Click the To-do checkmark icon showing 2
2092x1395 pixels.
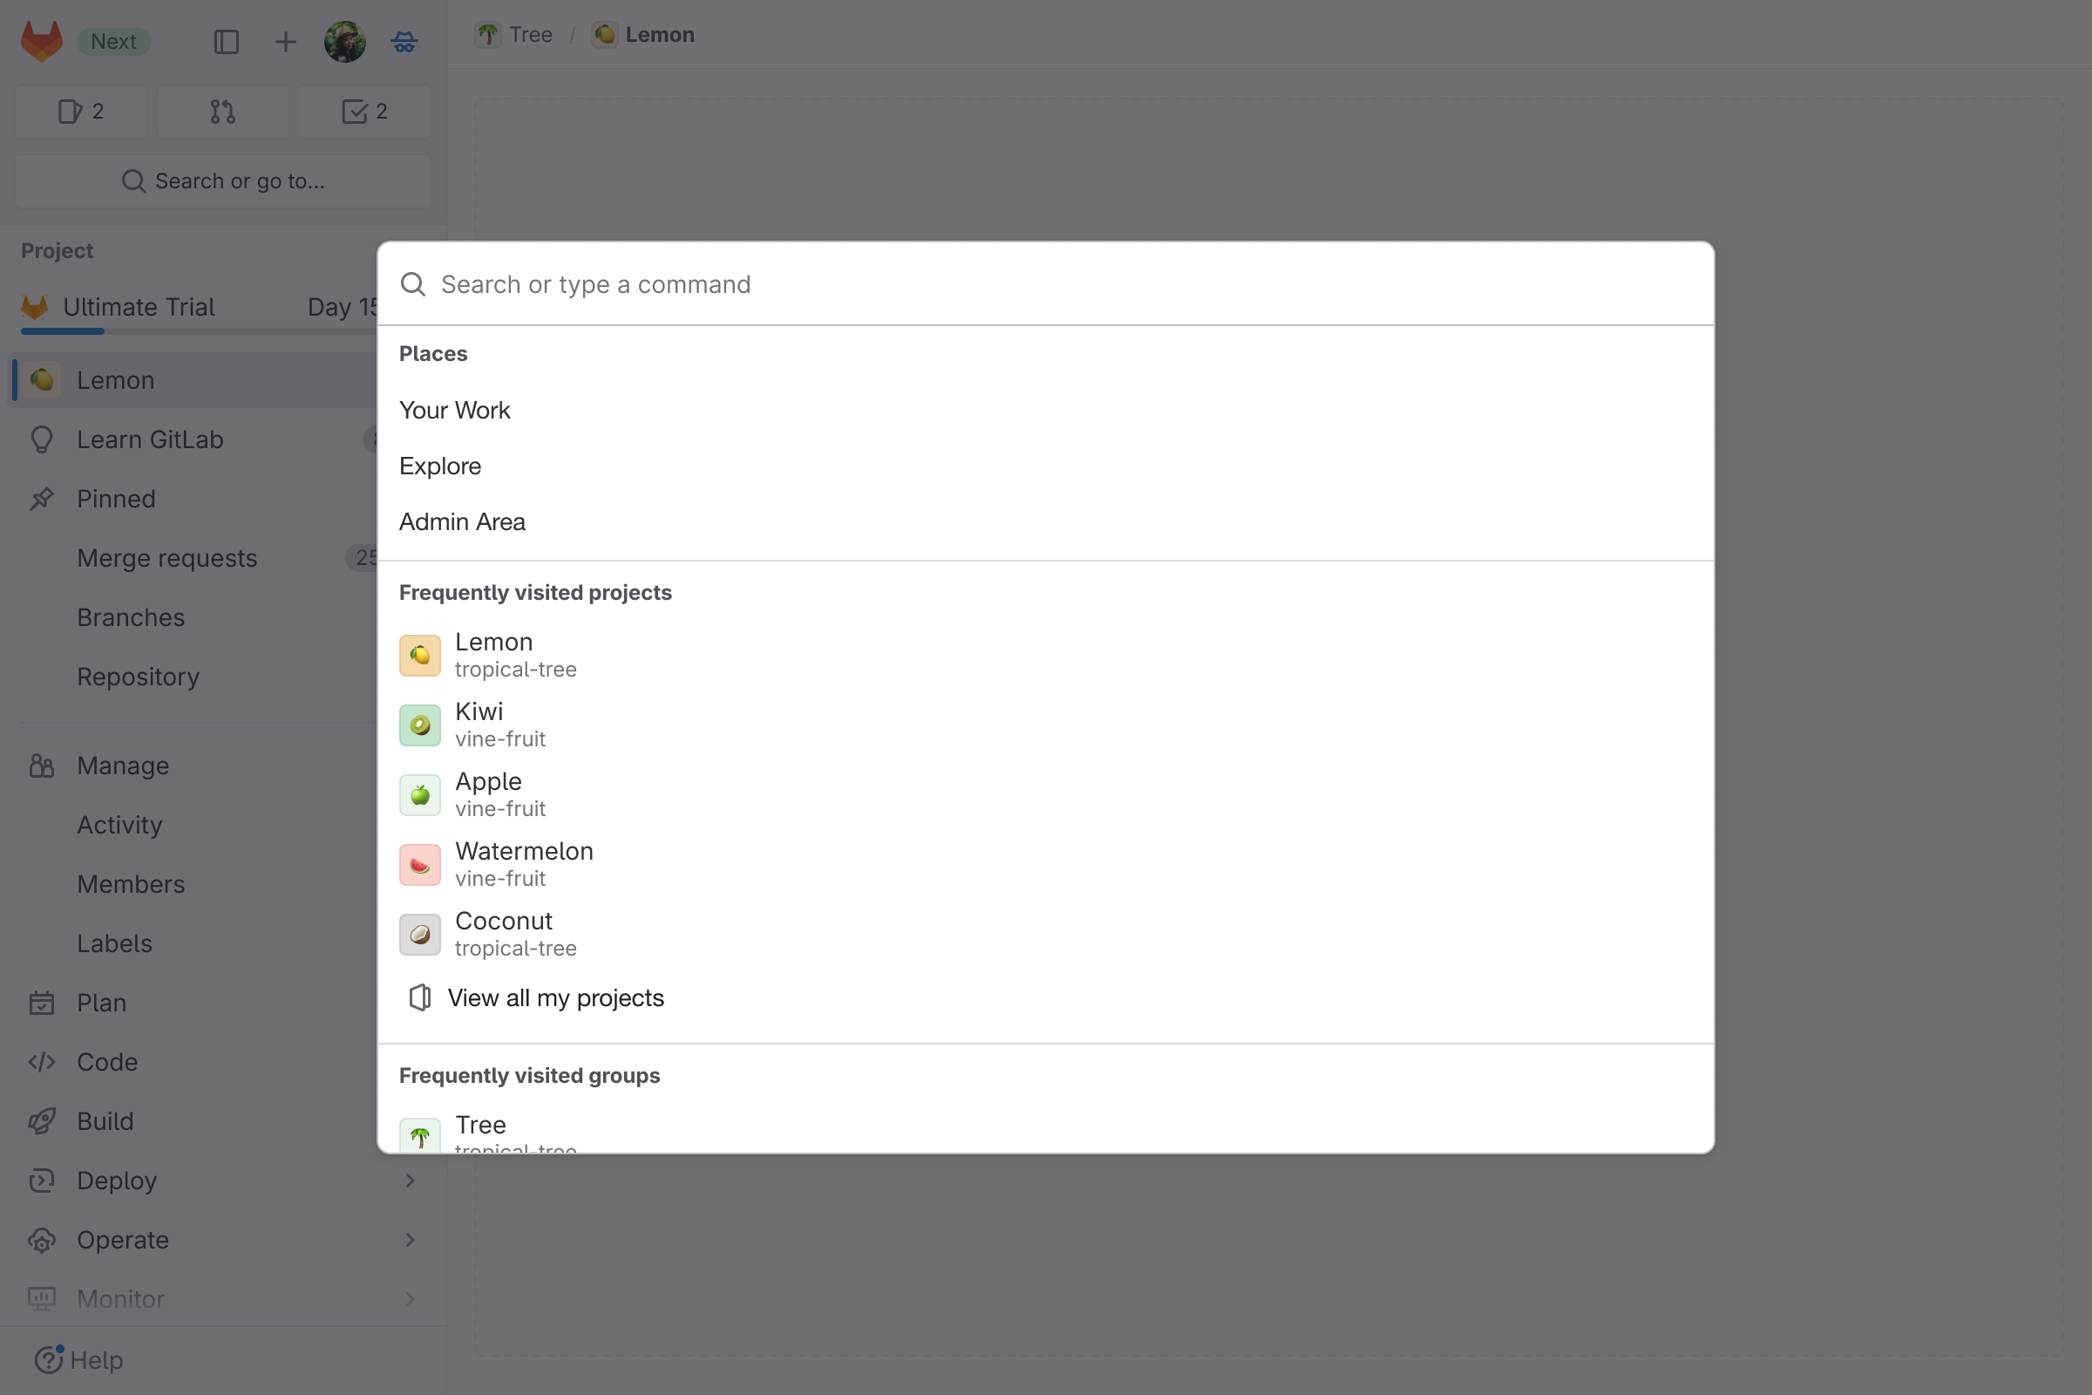click(363, 109)
